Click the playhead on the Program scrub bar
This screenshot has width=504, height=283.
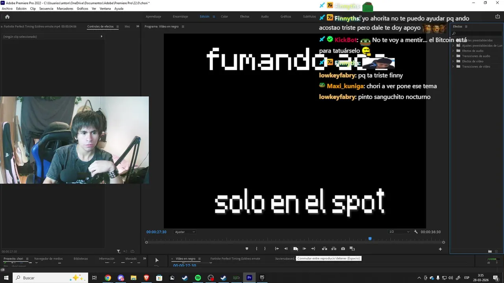(x=370, y=239)
